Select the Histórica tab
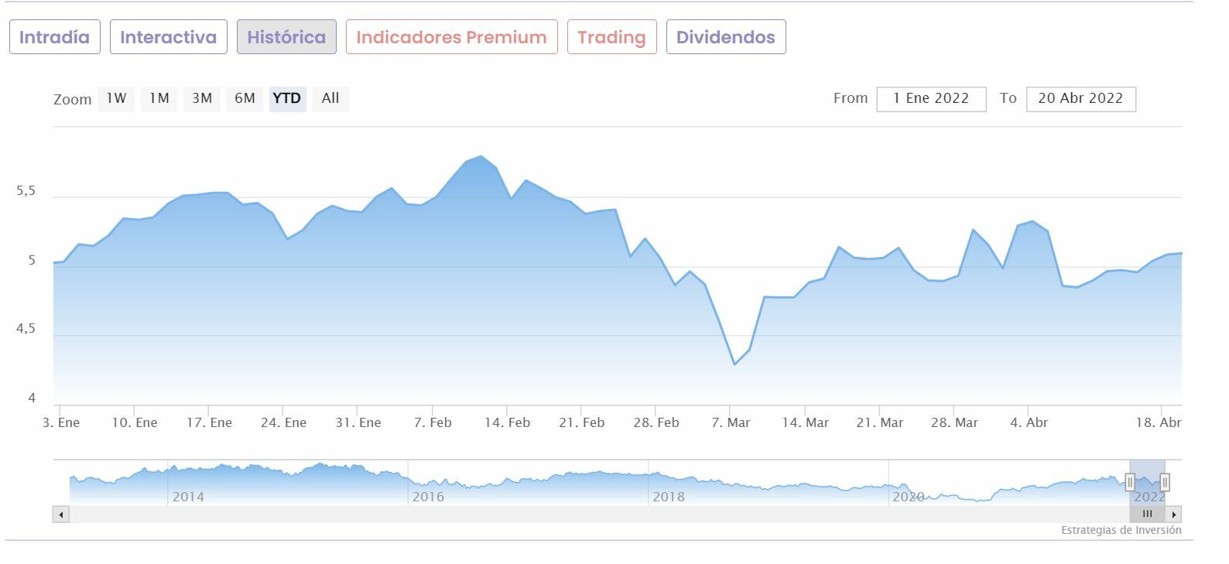The width and height of the screenshot is (1229, 564). (x=286, y=37)
